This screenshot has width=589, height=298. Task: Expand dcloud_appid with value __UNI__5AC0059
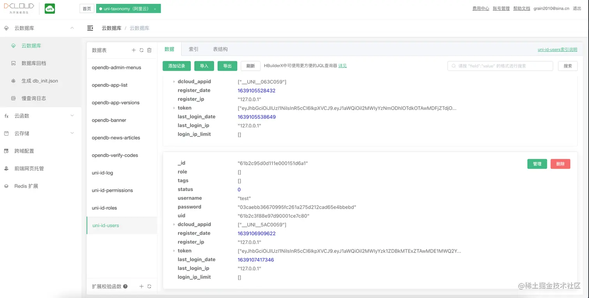click(174, 225)
